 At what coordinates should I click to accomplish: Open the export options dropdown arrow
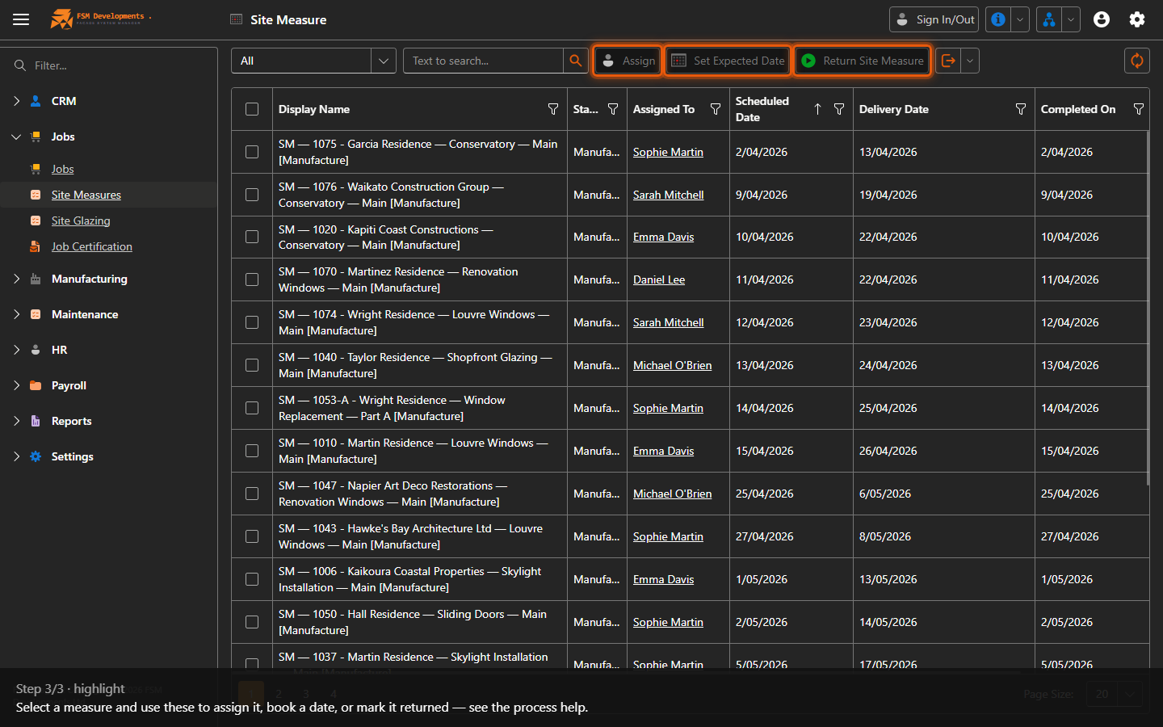[970, 61]
